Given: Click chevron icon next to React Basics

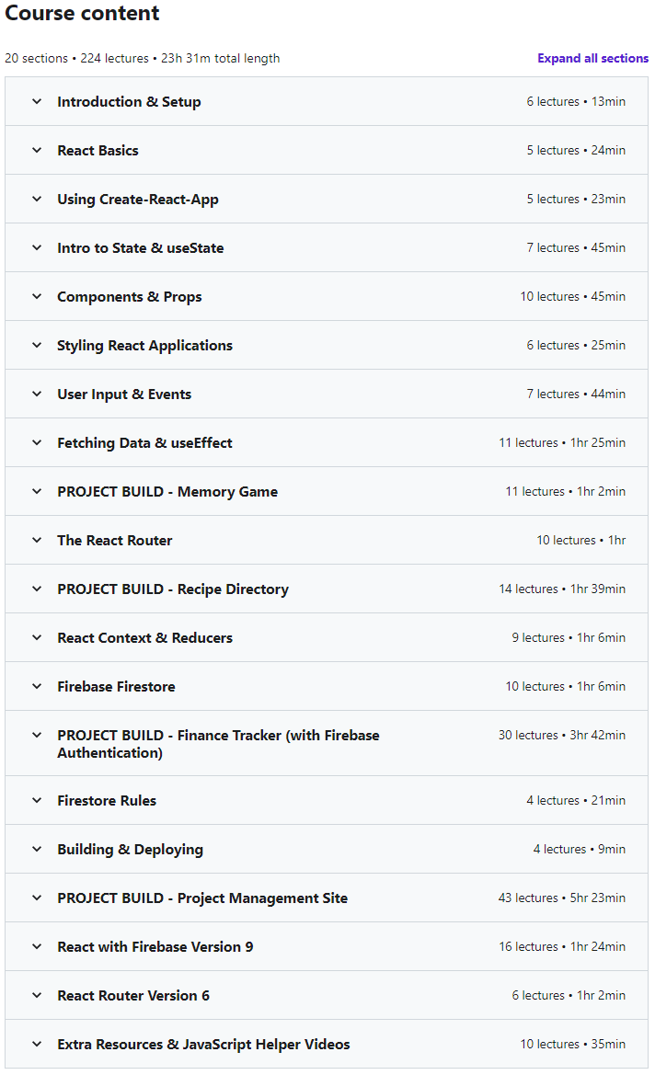Looking at the screenshot, I should tap(37, 150).
